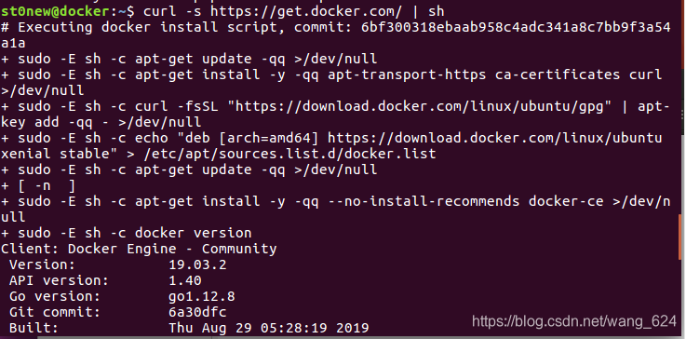Image resolution: width=686 pixels, height=339 pixels.
Task: Click the 'apt-transport-https' package name
Action: pyautogui.click(x=407, y=75)
